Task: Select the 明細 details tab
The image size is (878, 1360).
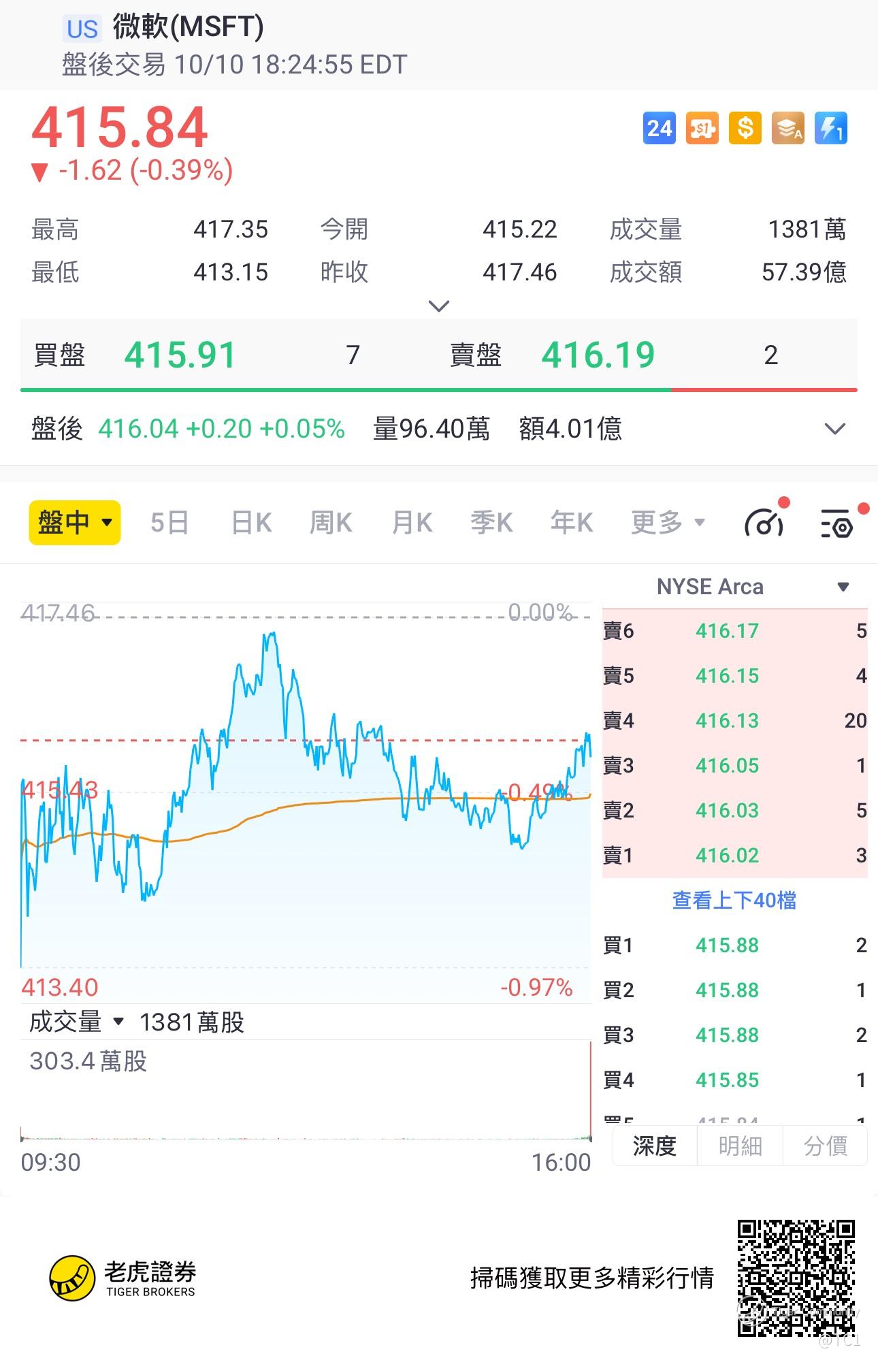Action: (740, 1146)
